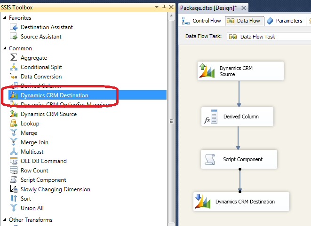Collapse the Other Transforms group
Viewport: 311px width, 226px height.
5,219
